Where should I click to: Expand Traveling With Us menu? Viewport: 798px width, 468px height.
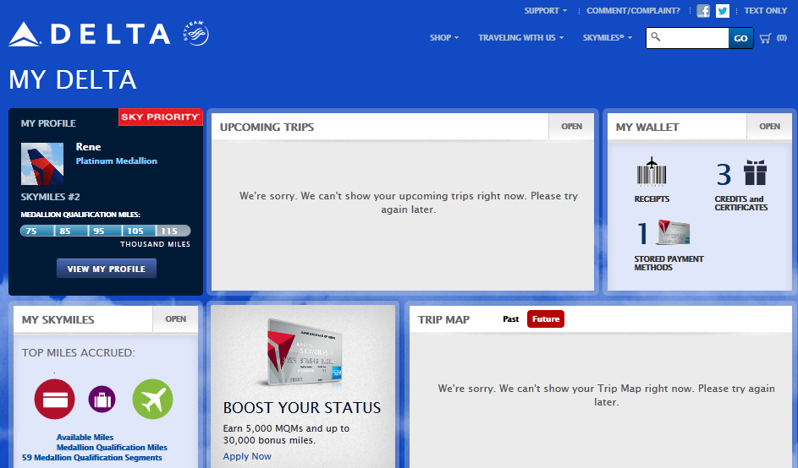tap(520, 38)
